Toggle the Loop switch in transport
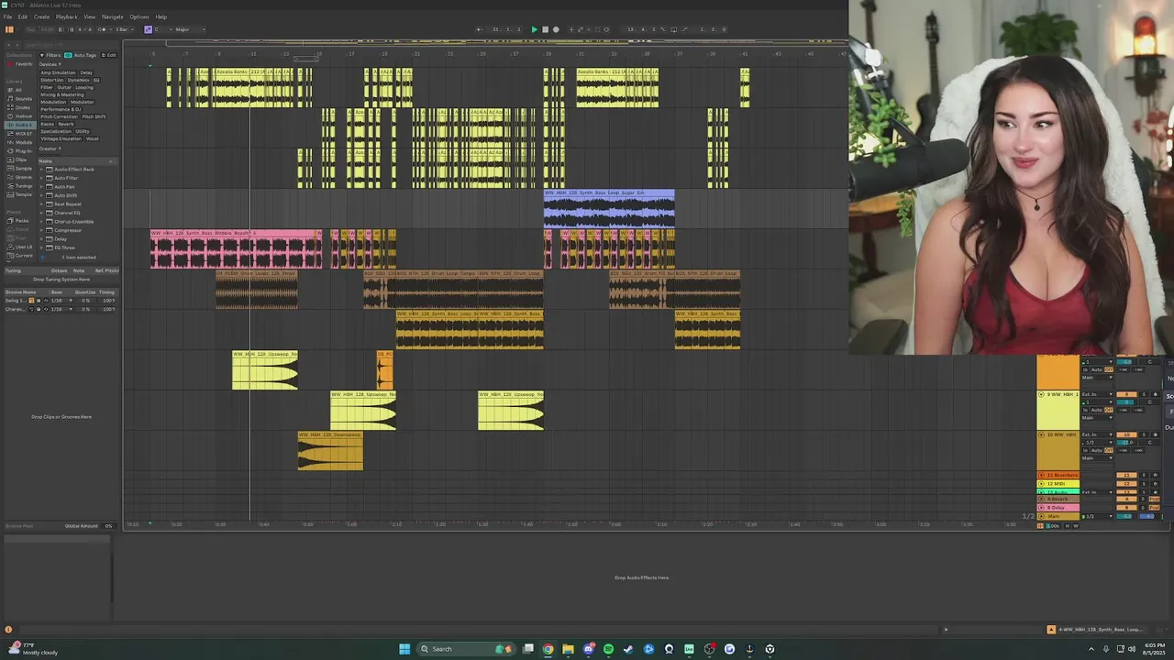 tap(673, 29)
